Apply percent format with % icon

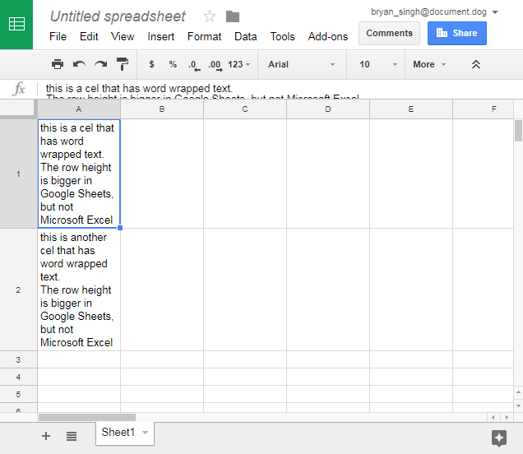pos(173,64)
